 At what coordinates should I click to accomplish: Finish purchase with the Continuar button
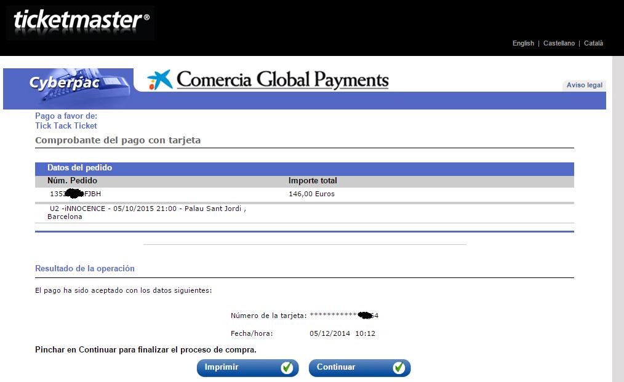[x=360, y=368]
